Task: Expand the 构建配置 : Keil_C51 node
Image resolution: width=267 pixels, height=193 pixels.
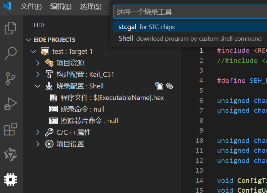Action: coord(38,74)
